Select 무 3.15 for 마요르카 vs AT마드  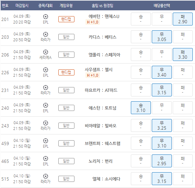pos(162,90)
